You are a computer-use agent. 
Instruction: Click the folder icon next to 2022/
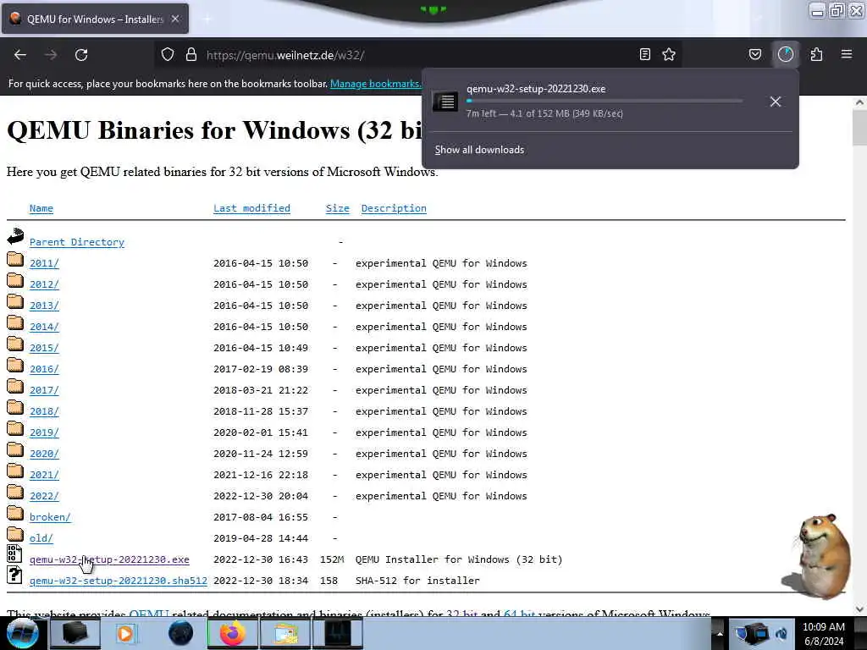[x=15, y=492]
